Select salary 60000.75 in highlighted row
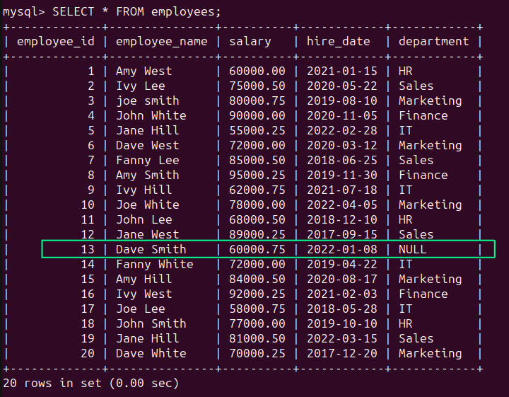This screenshot has width=509, height=397. [x=257, y=249]
